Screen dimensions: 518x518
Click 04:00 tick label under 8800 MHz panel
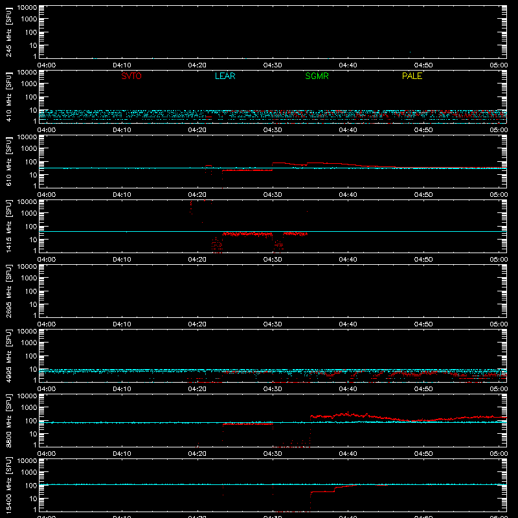[47, 454]
